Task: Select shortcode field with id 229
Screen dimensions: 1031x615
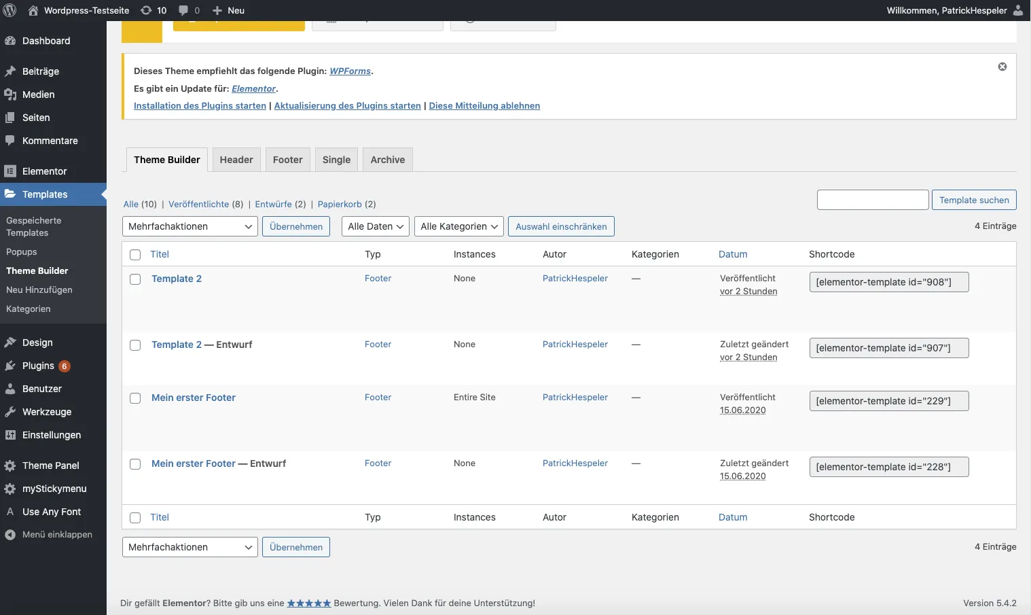Action: pos(889,401)
